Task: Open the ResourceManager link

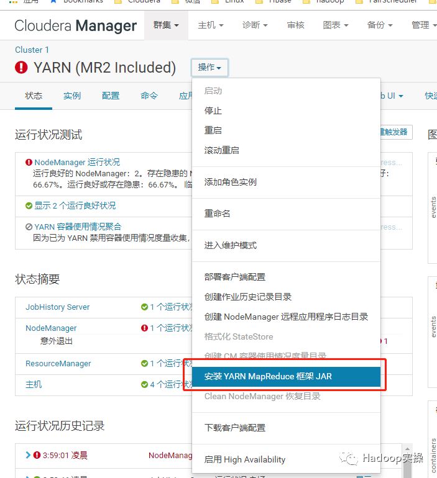Action: [x=58, y=363]
